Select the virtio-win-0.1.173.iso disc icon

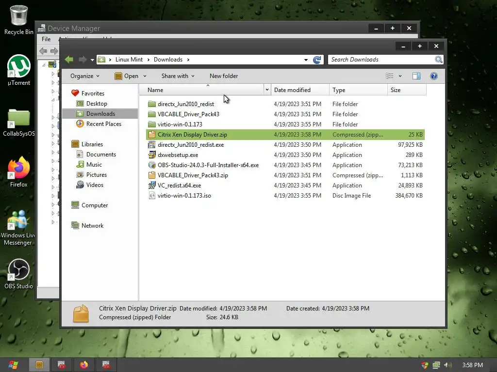(x=152, y=195)
